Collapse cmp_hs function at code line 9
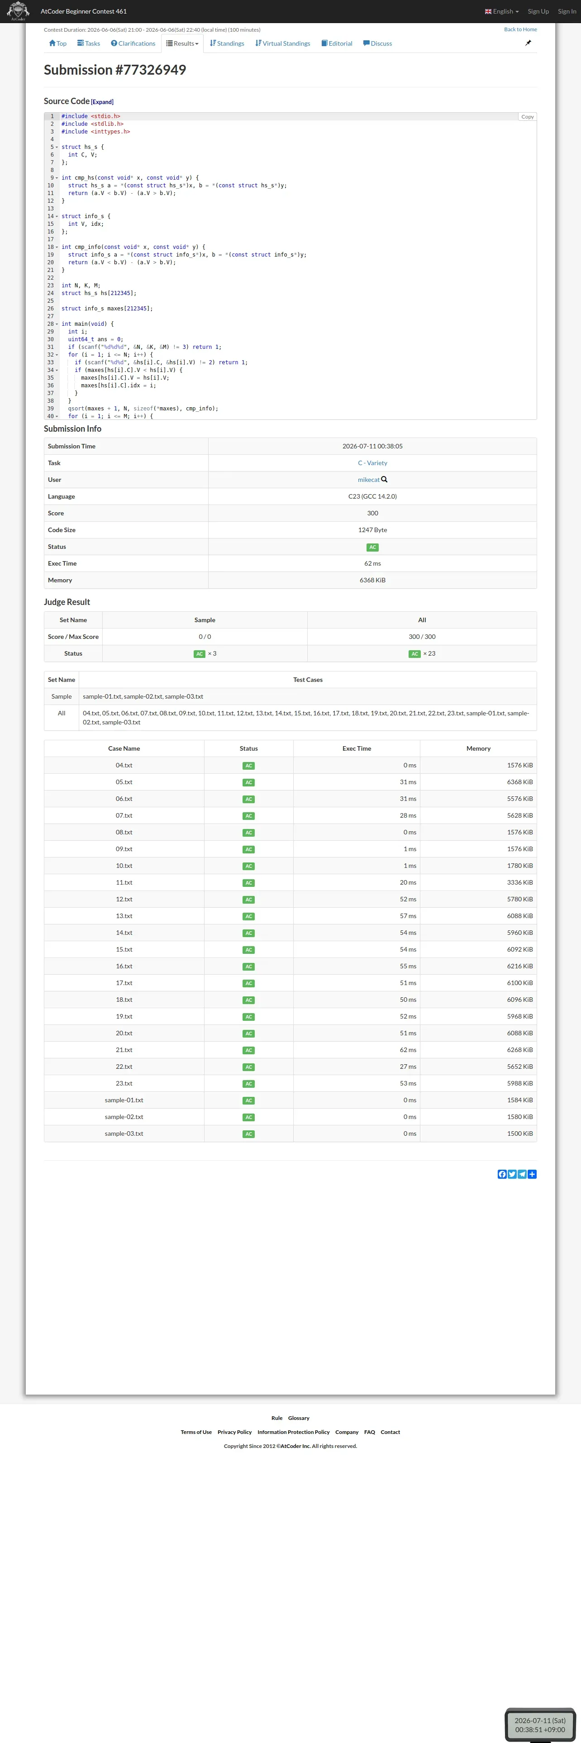Viewport: 581px width, 1743px height. (57, 178)
